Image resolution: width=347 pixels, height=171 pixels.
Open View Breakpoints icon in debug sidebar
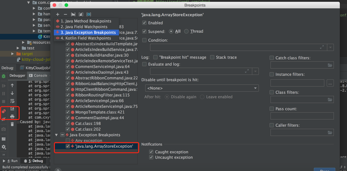point(4,111)
